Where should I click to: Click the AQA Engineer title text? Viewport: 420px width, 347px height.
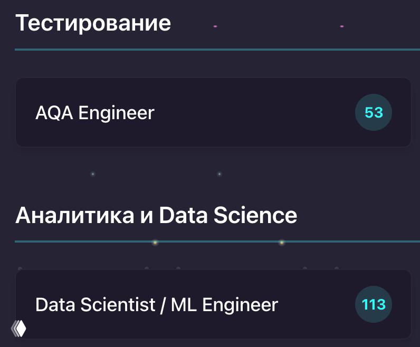pos(95,113)
